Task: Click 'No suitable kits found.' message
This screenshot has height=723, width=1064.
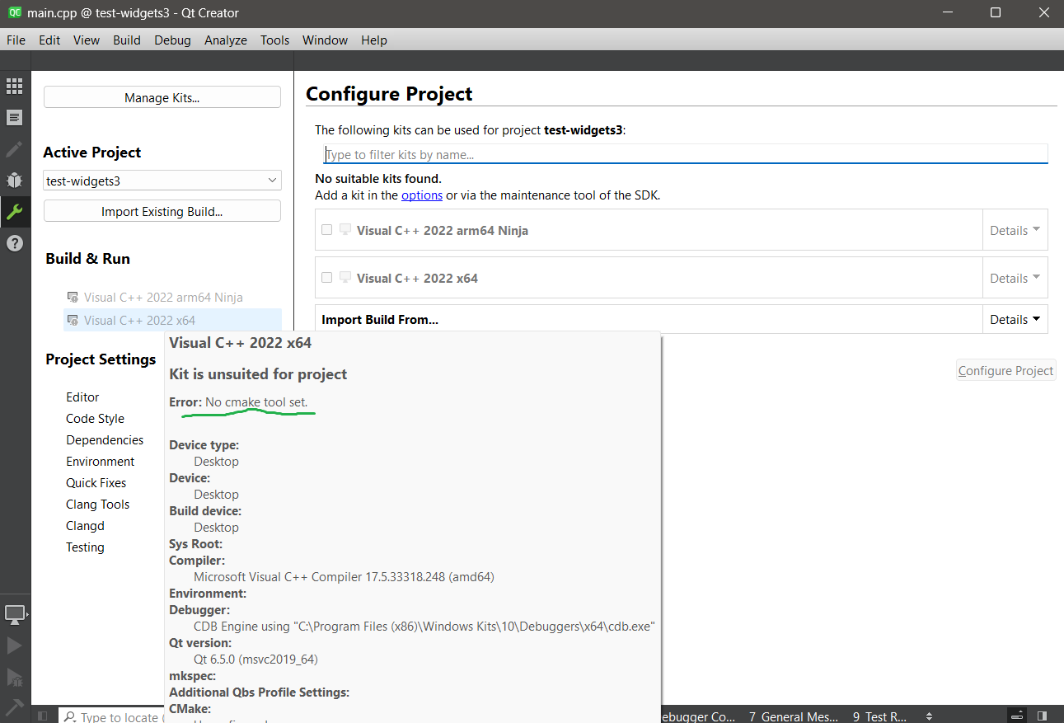Action: point(378,178)
